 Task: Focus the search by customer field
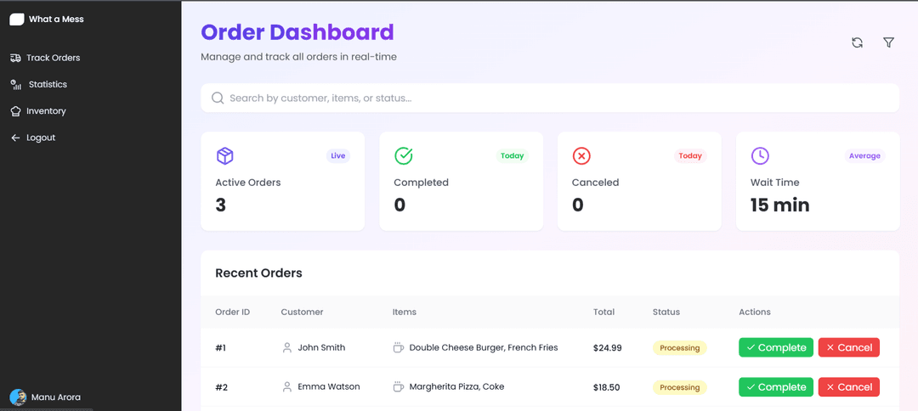point(552,99)
